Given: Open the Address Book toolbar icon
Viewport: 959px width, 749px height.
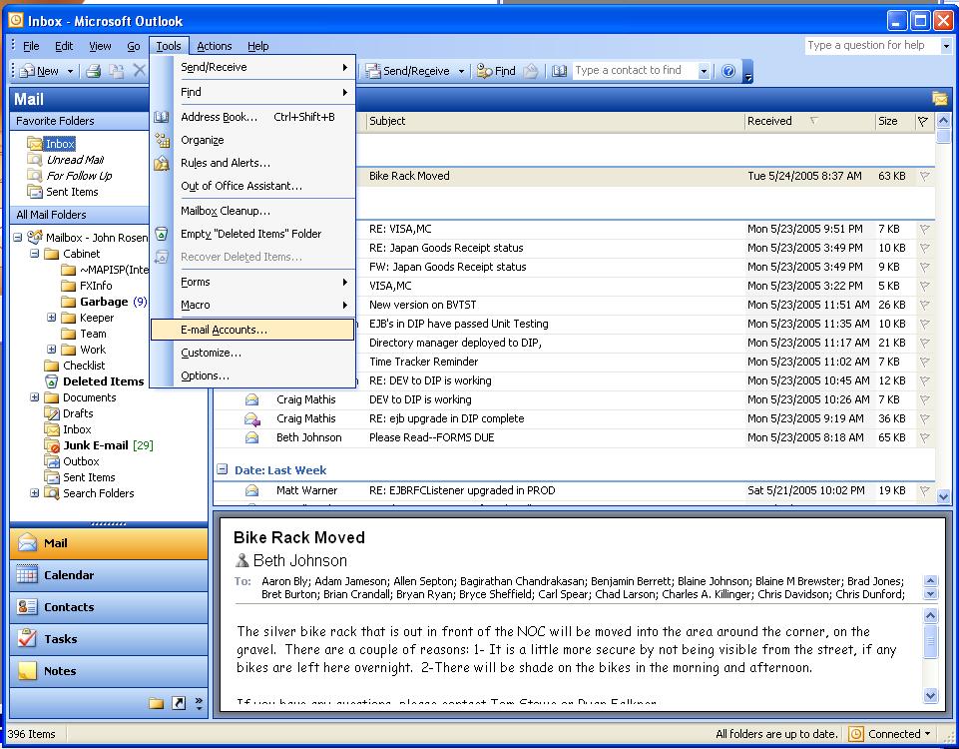Looking at the screenshot, I should [560, 71].
